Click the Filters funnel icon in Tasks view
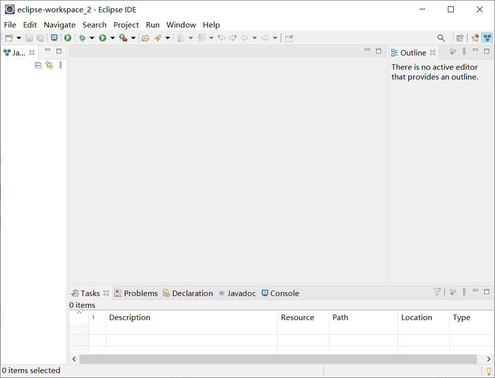 (437, 292)
